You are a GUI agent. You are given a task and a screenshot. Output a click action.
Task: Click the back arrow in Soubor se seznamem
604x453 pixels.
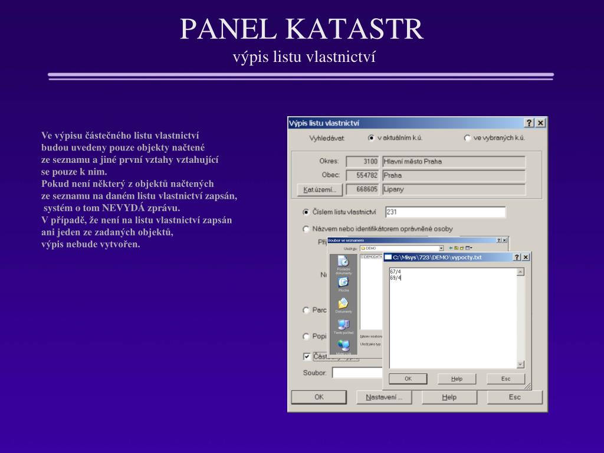(451, 248)
